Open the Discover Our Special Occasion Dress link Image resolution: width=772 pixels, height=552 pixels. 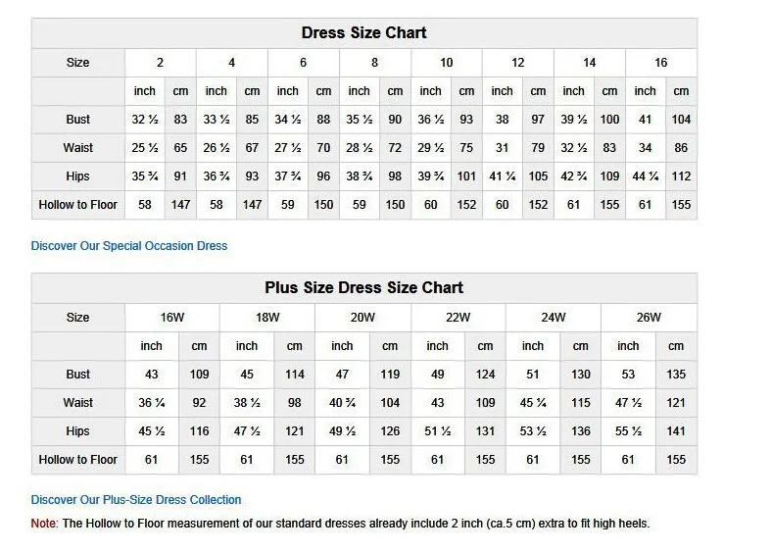tap(129, 246)
